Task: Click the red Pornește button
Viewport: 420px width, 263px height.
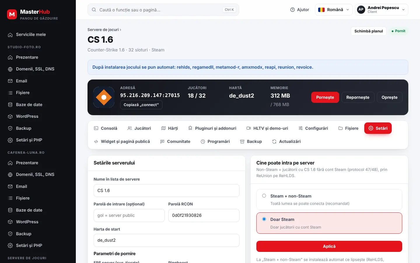Action: click(325, 97)
